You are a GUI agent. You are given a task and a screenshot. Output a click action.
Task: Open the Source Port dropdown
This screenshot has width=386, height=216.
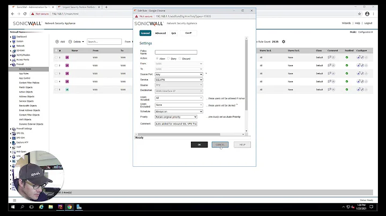point(179,74)
